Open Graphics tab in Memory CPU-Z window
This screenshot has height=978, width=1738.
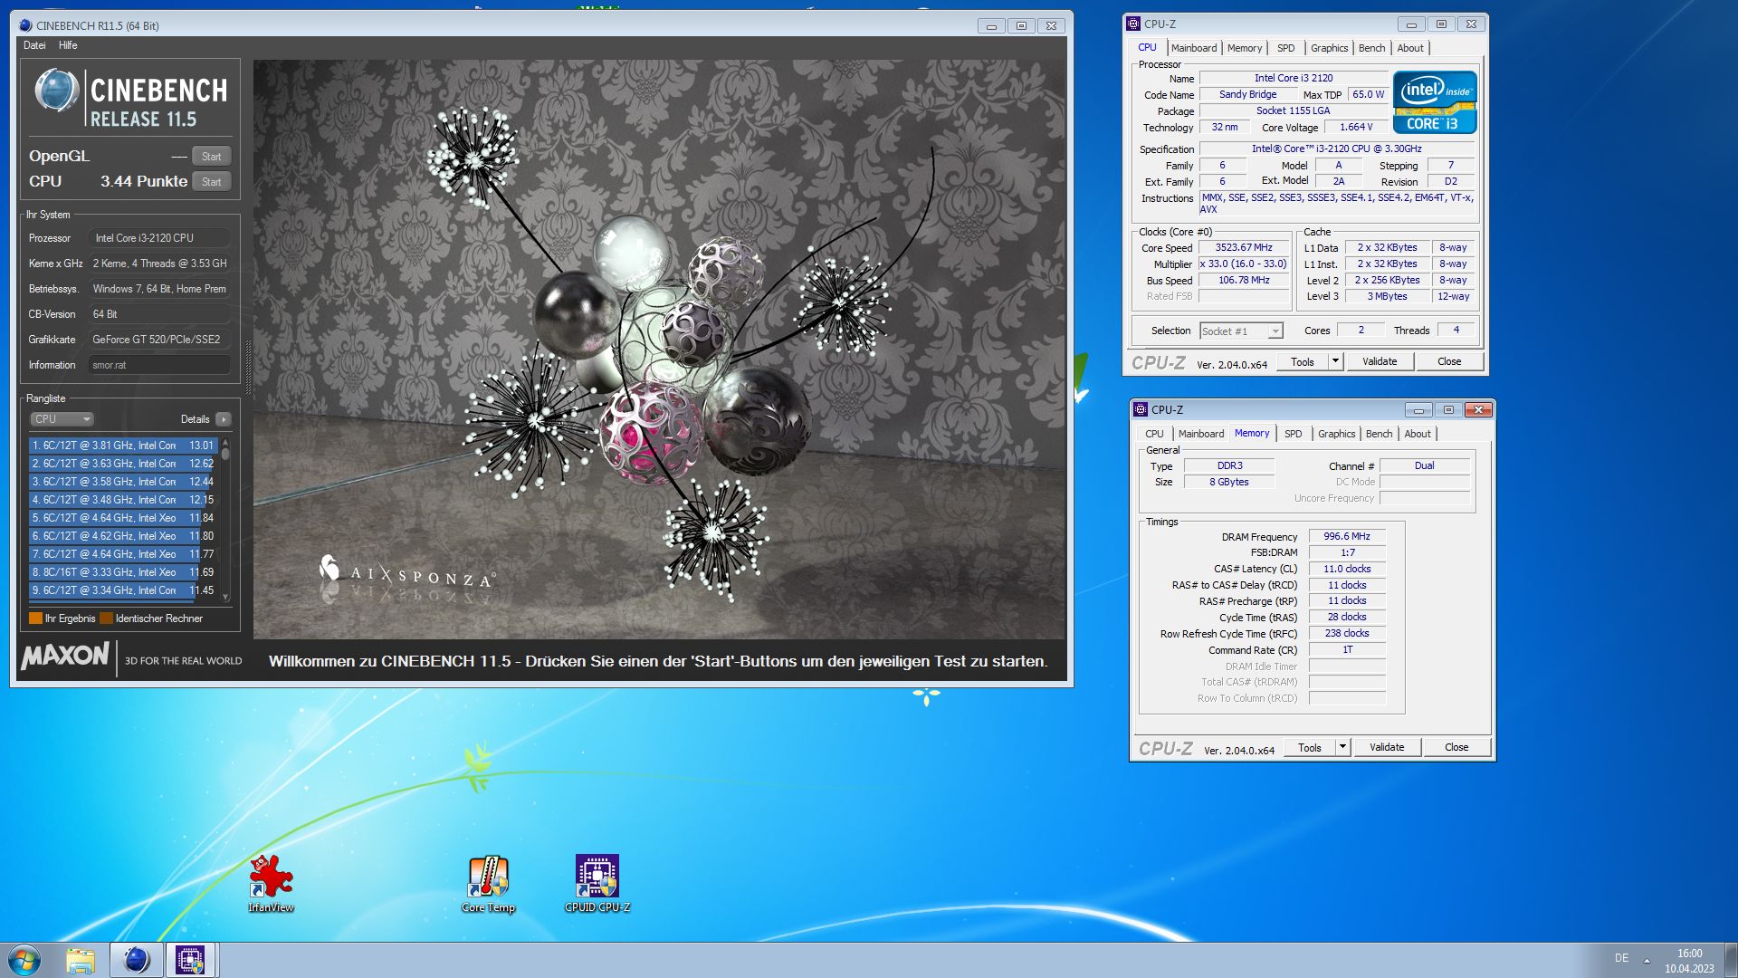pyautogui.click(x=1336, y=434)
